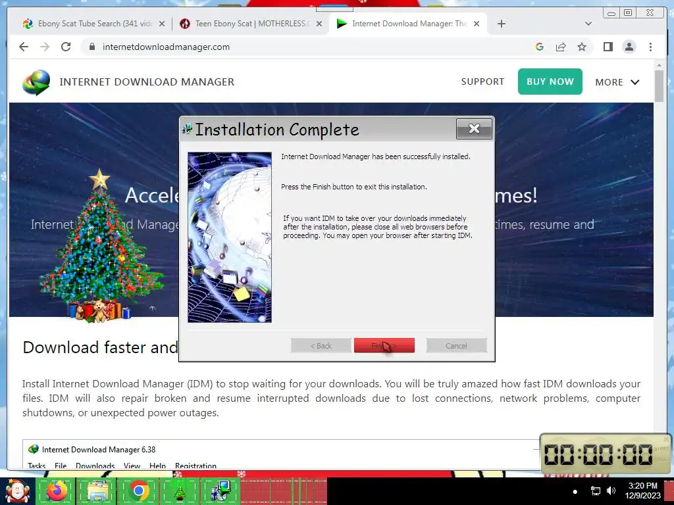Click the Google icon in address bar
674x505 pixels.
540,47
